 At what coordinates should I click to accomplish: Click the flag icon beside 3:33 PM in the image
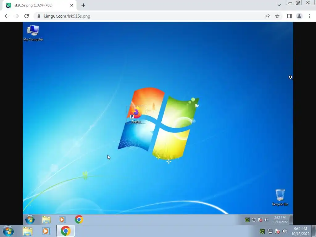pyautogui.click(x=260, y=220)
